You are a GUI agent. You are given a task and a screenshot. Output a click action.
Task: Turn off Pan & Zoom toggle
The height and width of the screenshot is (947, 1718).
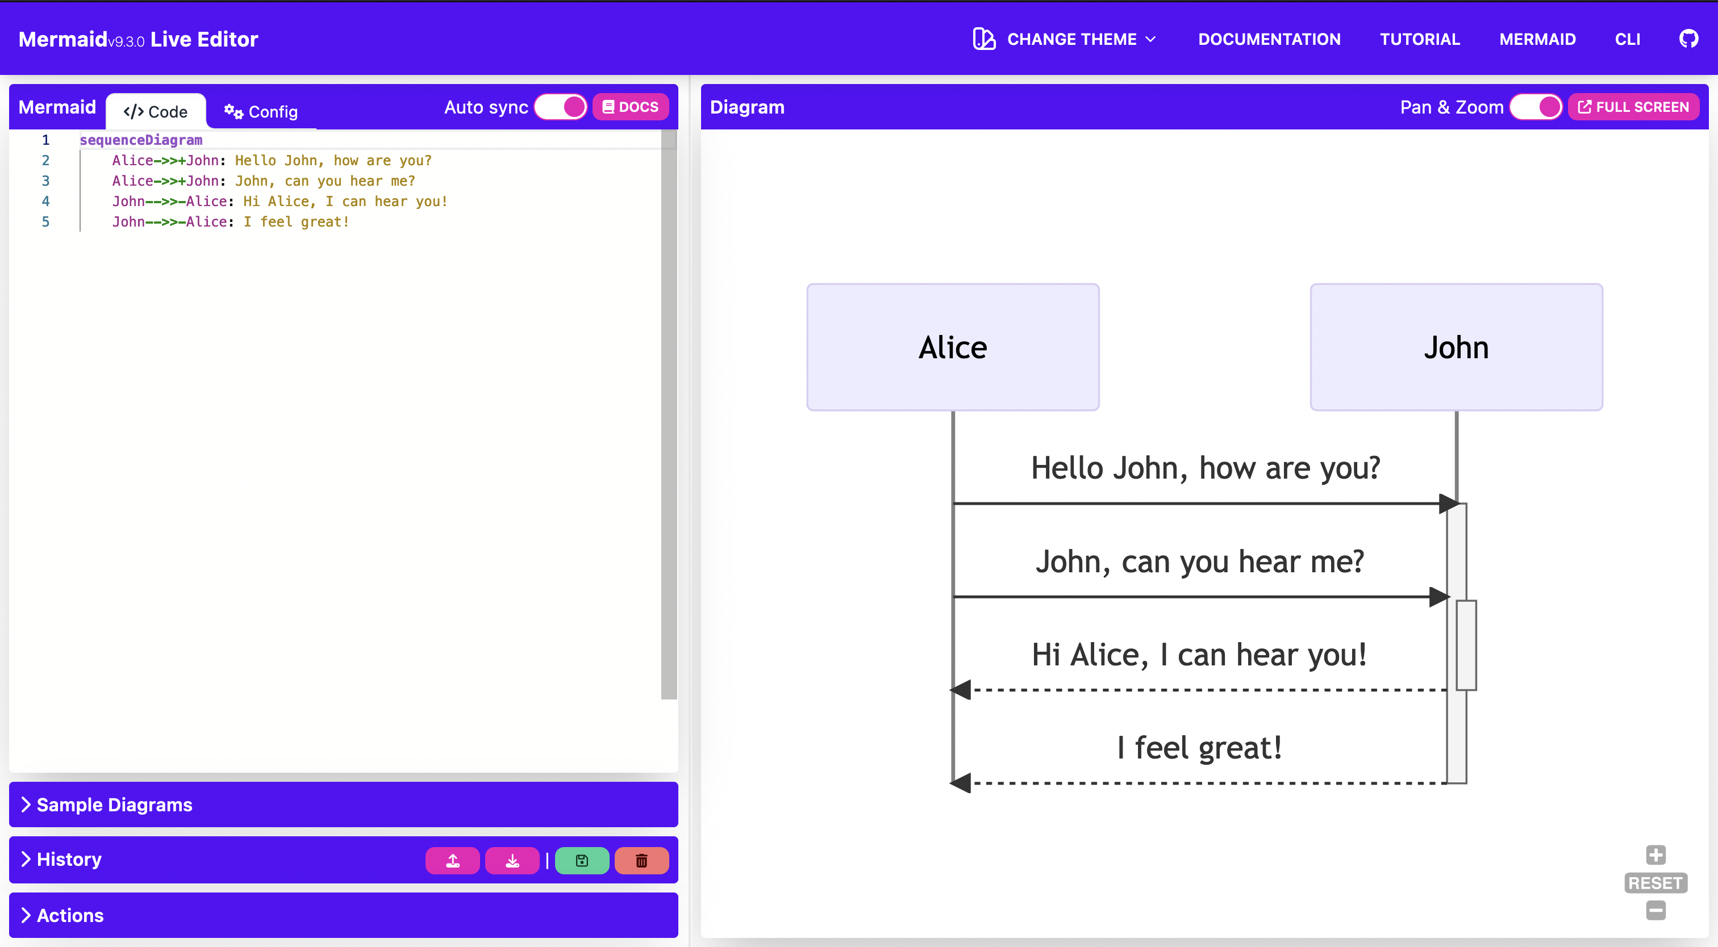1537,106
